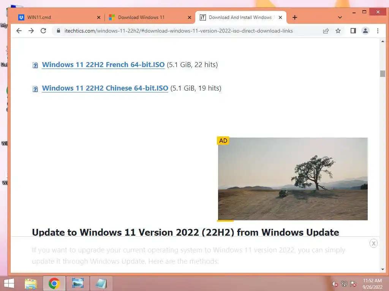This screenshot has height=291, width=389.
Task: Close the Download Windows 11 tab
Action: click(x=190, y=17)
